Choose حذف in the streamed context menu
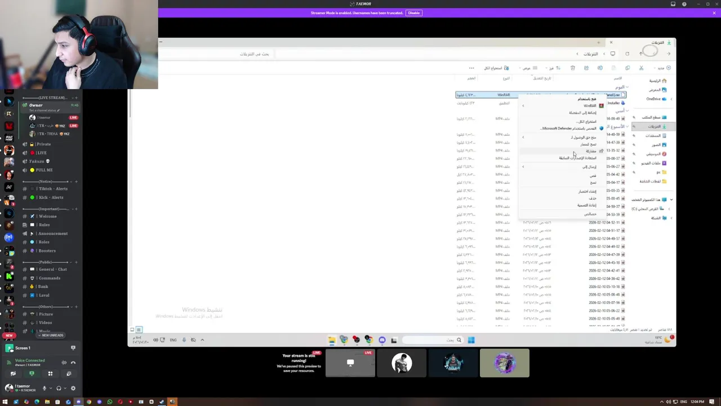This screenshot has height=406, width=721. click(563, 198)
